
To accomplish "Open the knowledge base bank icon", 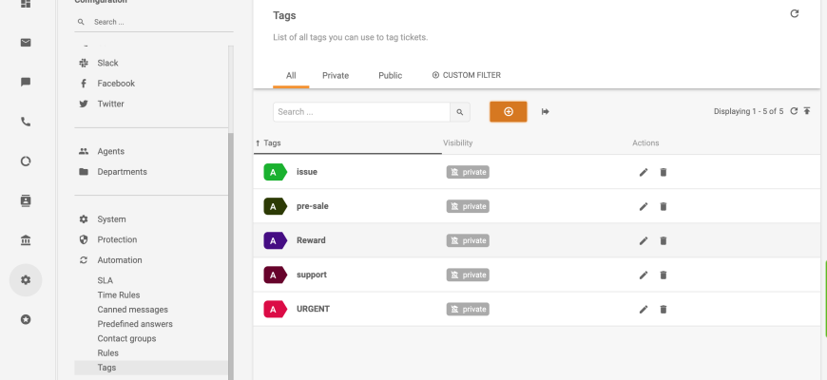I will pos(26,239).
